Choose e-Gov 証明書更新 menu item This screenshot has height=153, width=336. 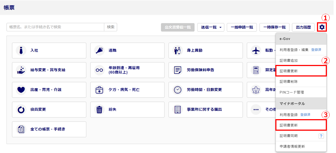click(x=301, y=71)
